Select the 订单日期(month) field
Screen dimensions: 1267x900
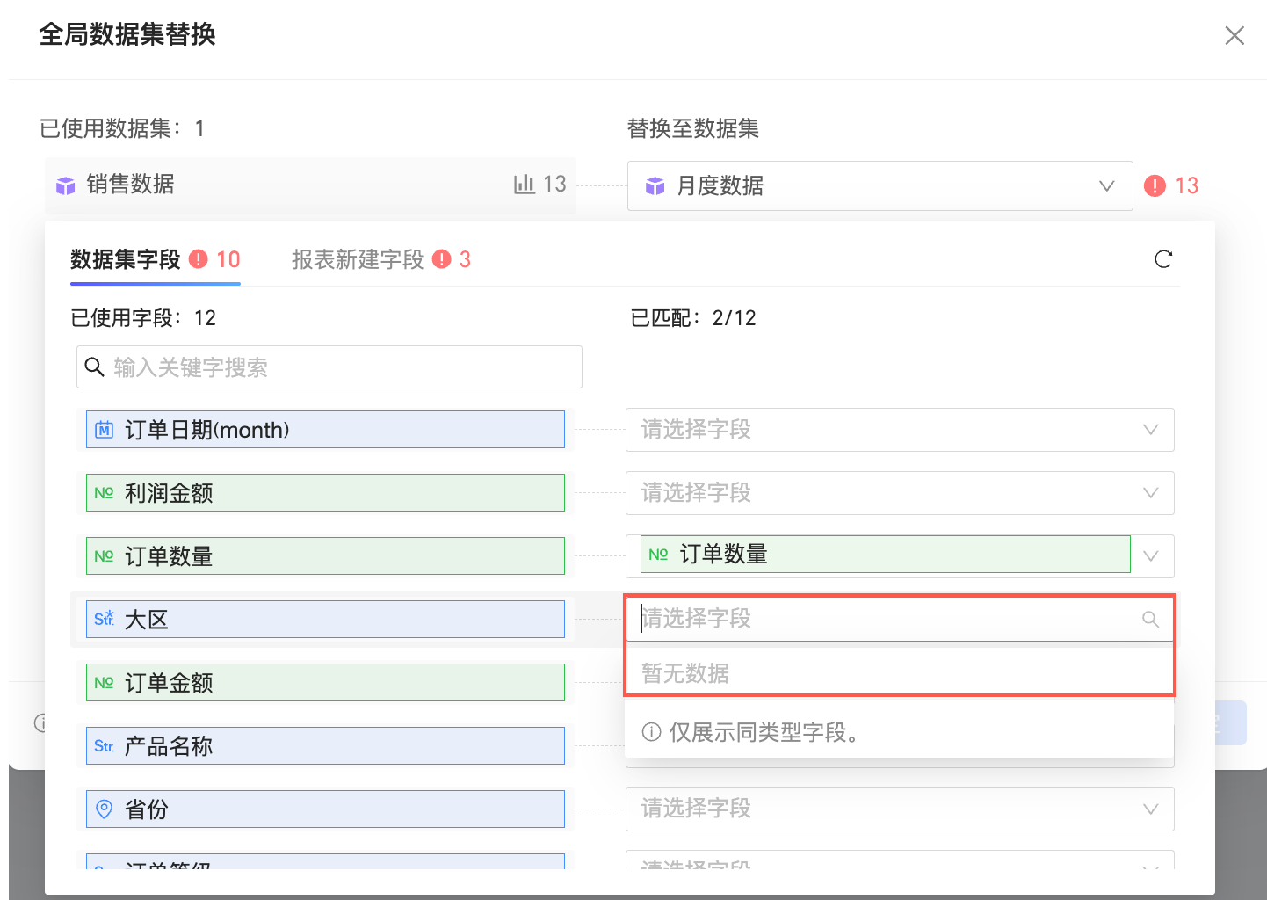[x=325, y=430]
